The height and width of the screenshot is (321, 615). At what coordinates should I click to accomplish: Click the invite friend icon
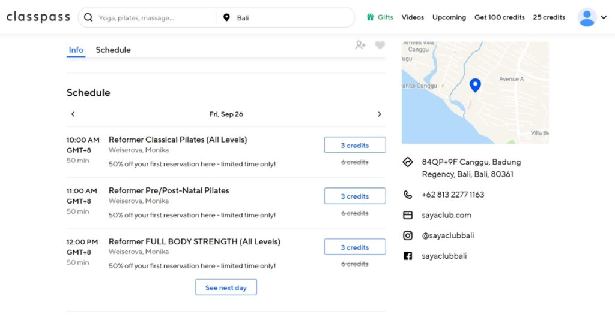[360, 45]
